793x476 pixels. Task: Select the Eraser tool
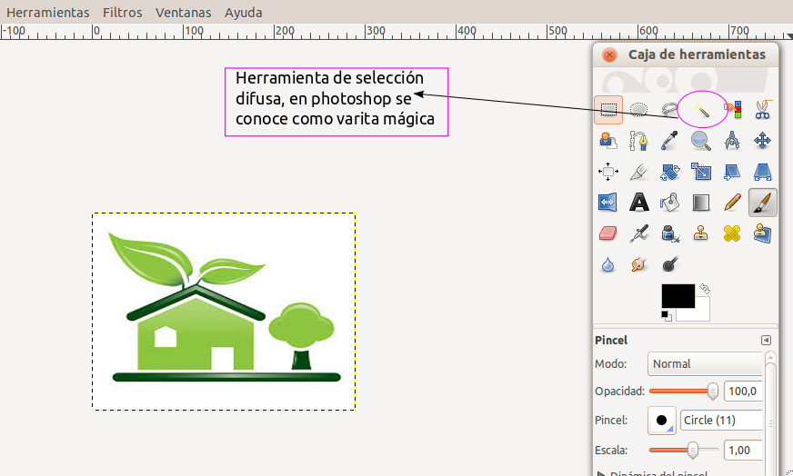pos(607,233)
